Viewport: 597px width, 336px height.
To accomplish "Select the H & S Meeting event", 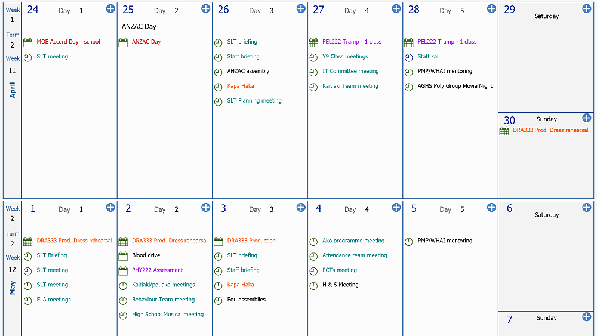I will [340, 285].
